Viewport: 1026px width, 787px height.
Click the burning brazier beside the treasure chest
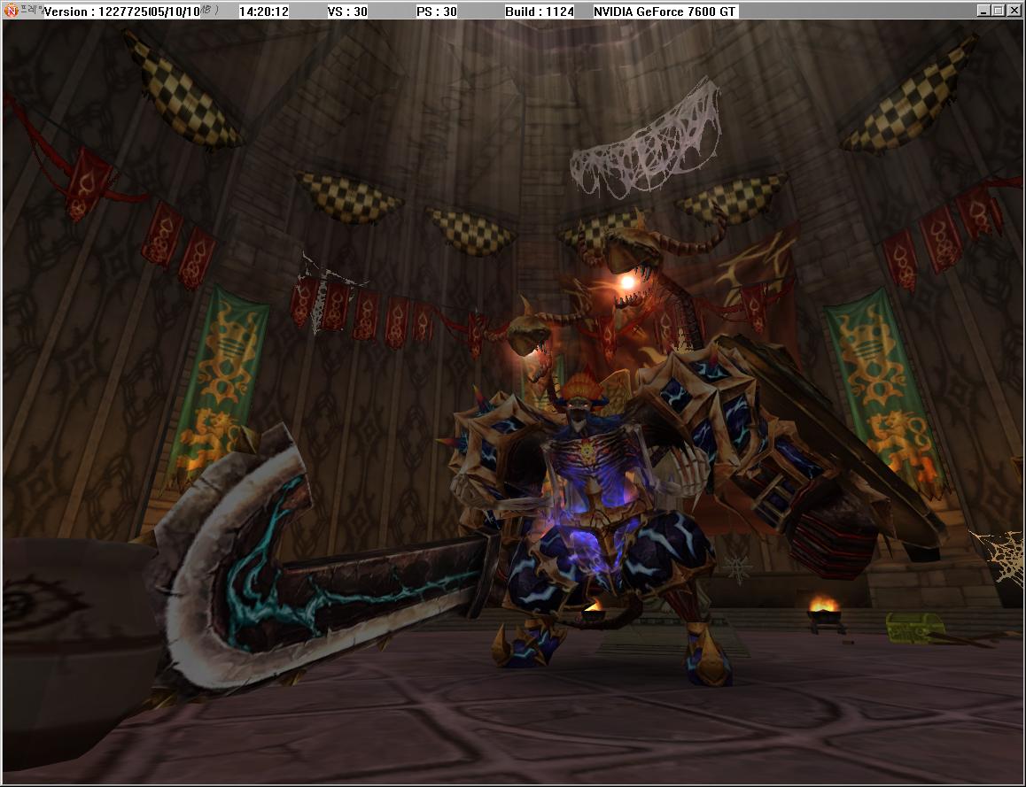(823, 610)
